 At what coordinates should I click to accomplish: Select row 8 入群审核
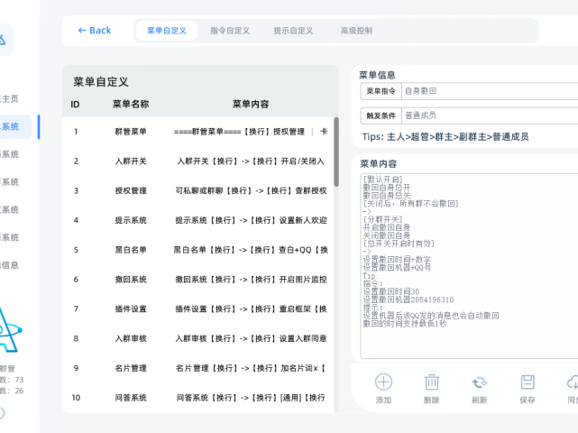(198, 338)
